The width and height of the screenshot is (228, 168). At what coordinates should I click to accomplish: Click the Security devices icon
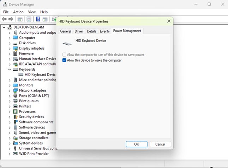16,117
